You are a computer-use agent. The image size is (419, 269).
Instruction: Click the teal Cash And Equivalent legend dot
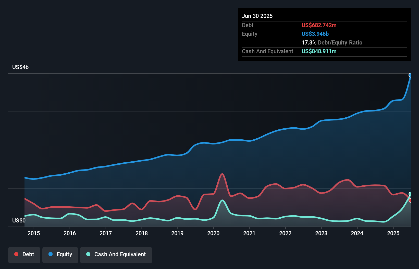coord(88,254)
